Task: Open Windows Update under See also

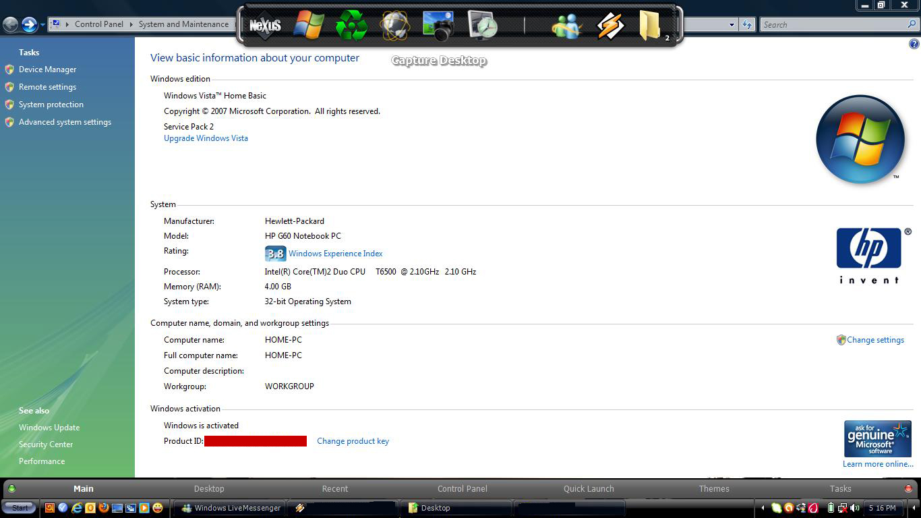Action: [49, 428]
